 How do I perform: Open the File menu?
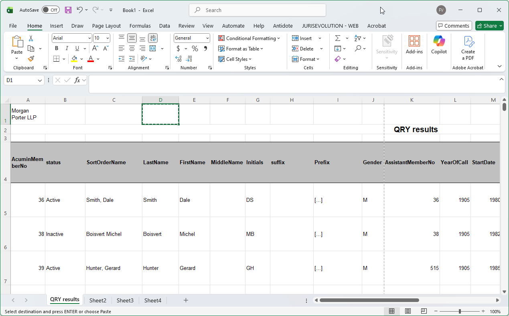coord(13,26)
